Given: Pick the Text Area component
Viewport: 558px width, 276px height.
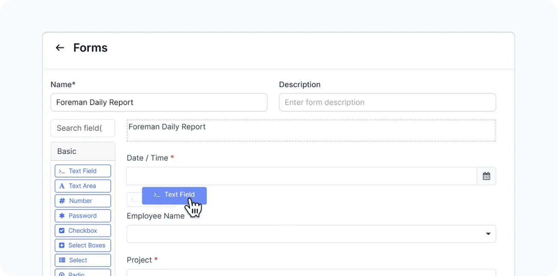Looking at the screenshot, I should pyautogui.click(x=83, y=186).
